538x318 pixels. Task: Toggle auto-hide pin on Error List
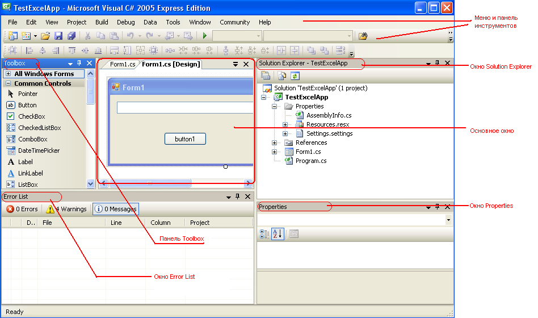tap(237, 196)
